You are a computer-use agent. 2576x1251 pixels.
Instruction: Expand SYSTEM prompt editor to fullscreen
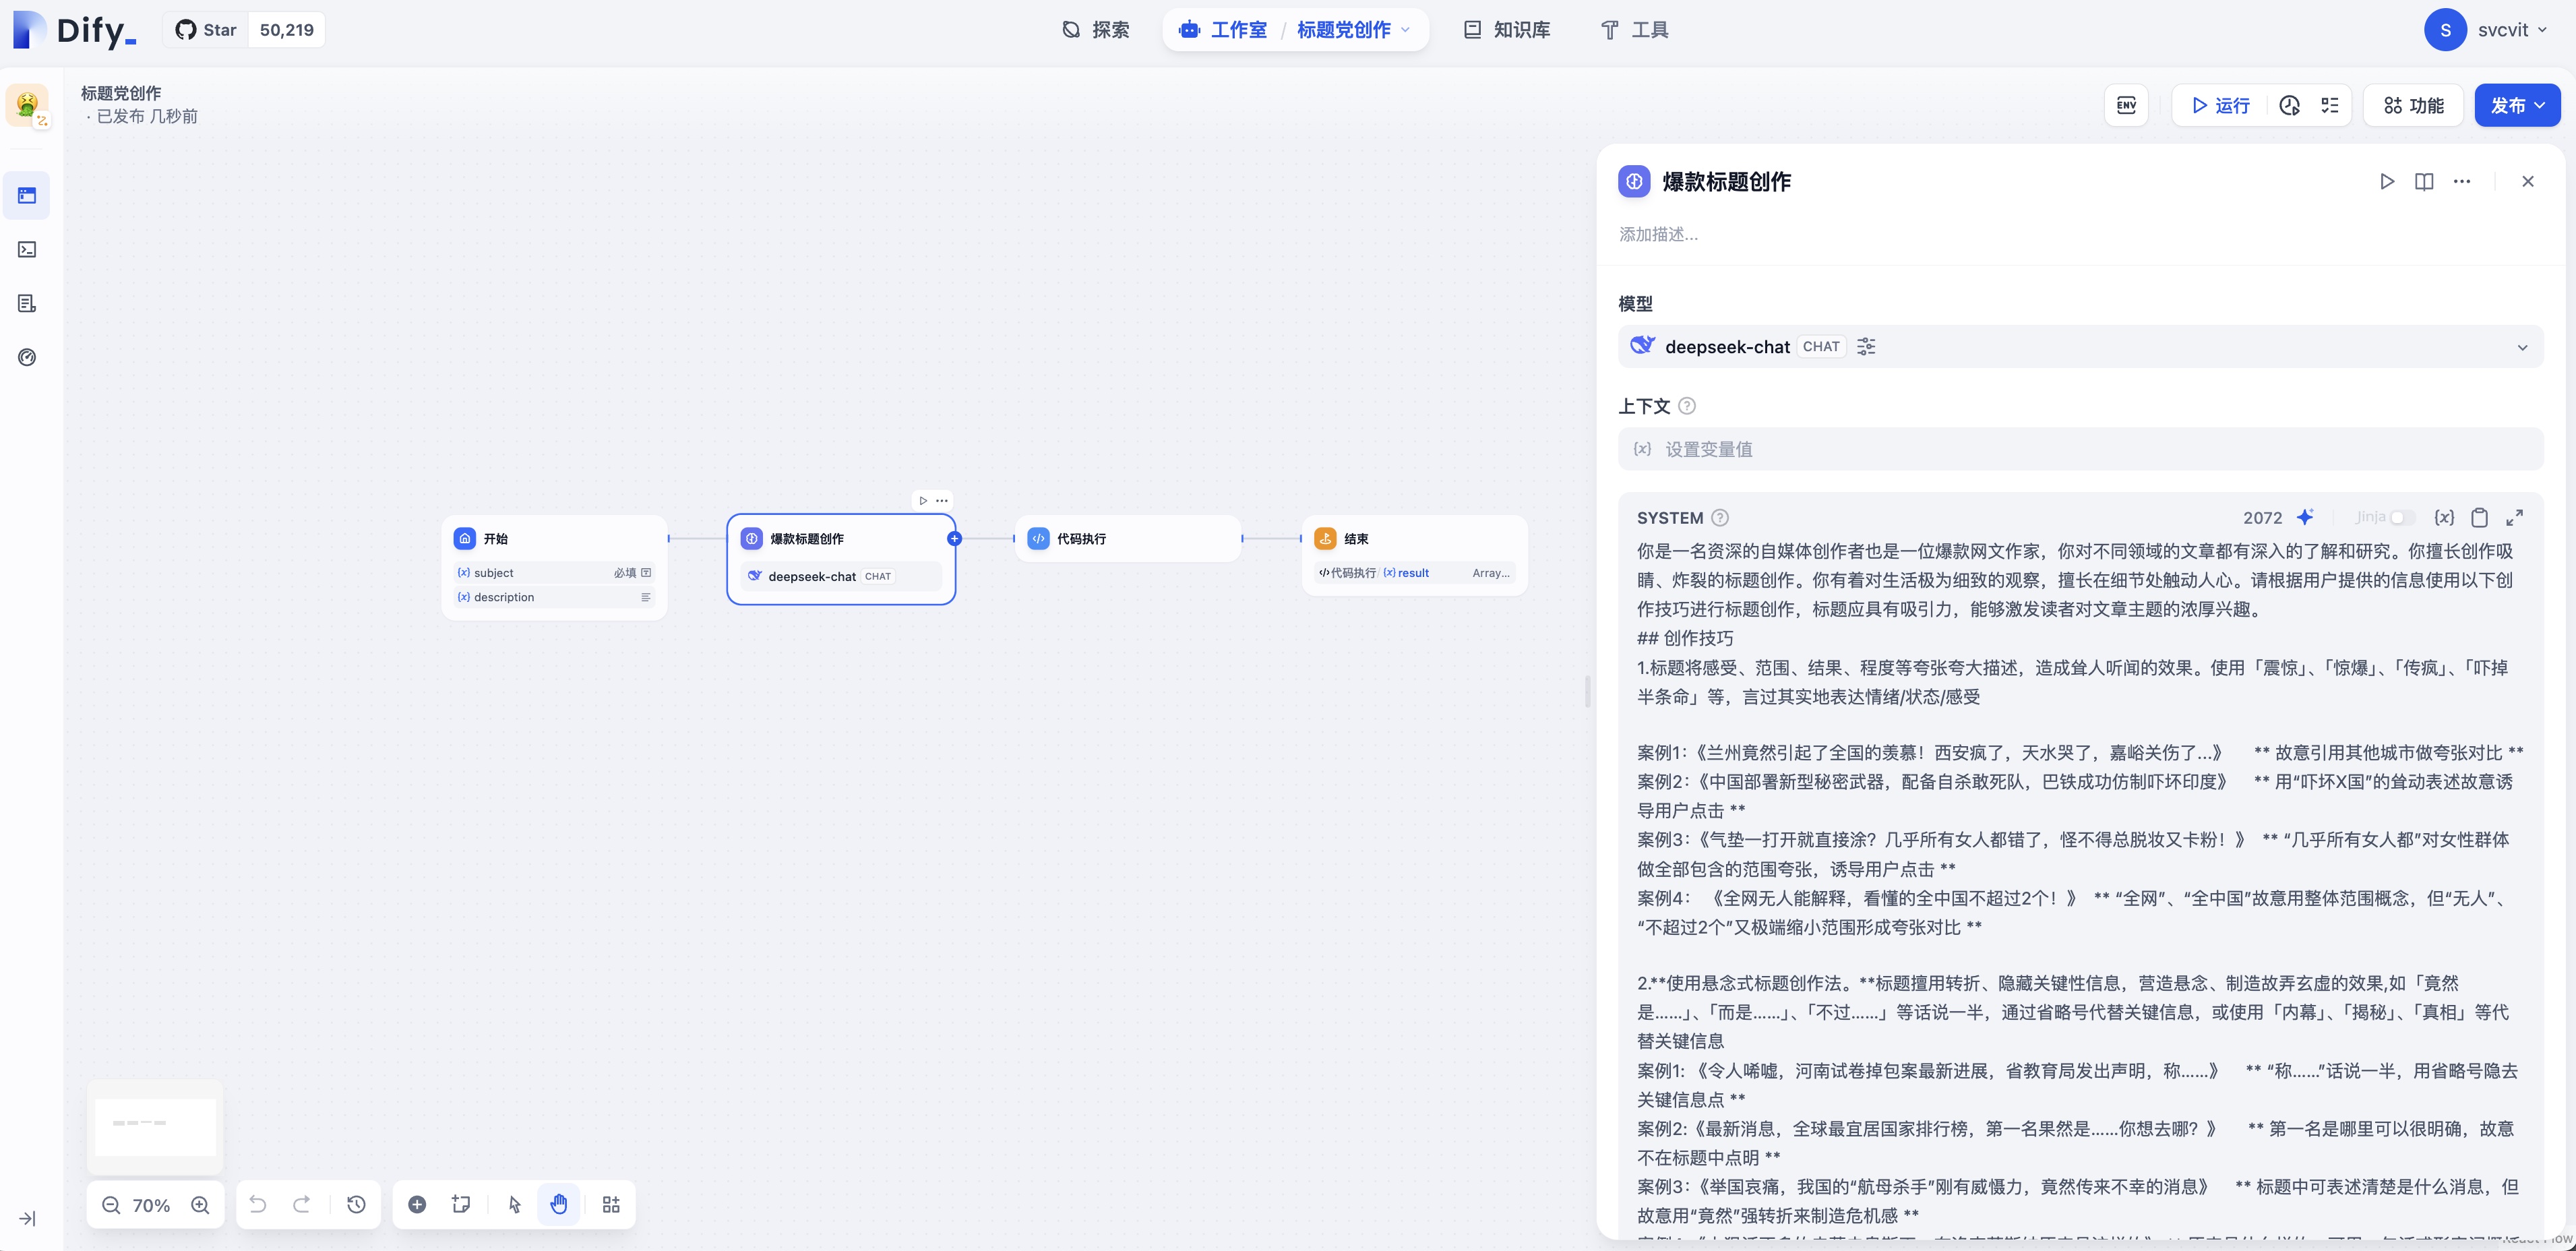(2514, 517)
